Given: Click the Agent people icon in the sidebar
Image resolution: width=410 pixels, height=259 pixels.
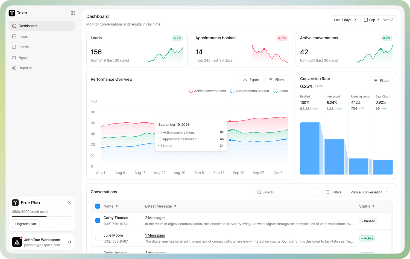Looking at the screenshot, I should 14,57.
